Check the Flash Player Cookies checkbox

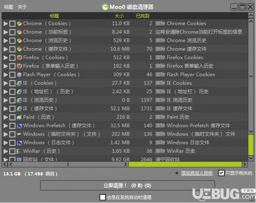click(12, 75)
